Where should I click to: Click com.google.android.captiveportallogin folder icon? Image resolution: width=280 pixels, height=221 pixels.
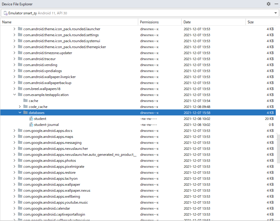pos(20,214)
